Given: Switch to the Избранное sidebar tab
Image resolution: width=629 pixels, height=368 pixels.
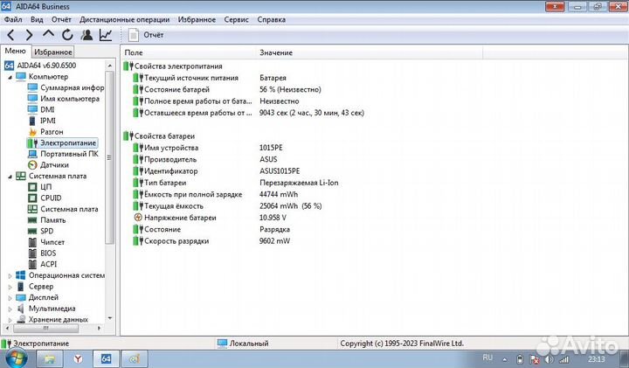Looking at the screenshot, I should click(x=53, y=52).
